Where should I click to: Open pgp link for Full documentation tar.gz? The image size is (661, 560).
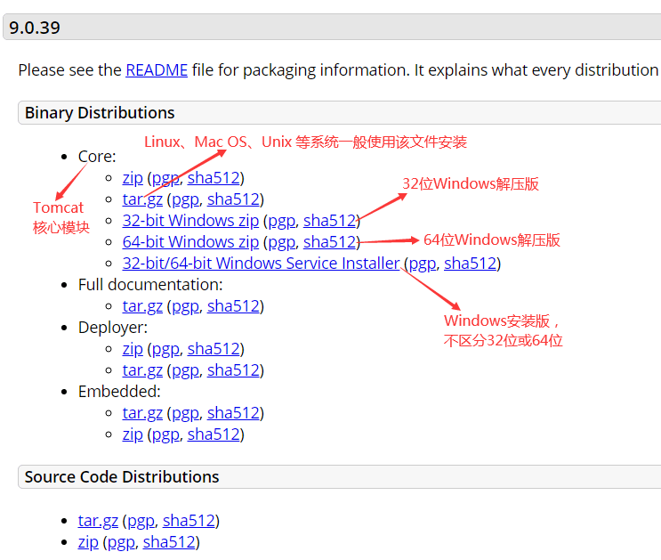coord(185,306)
